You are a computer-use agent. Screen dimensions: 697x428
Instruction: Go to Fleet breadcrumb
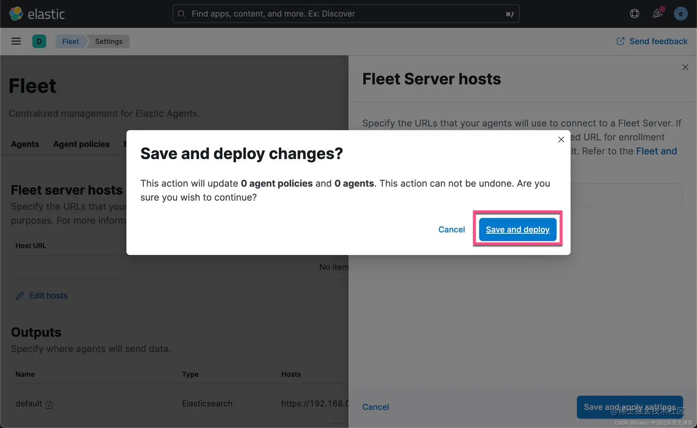tap(71, 42)
